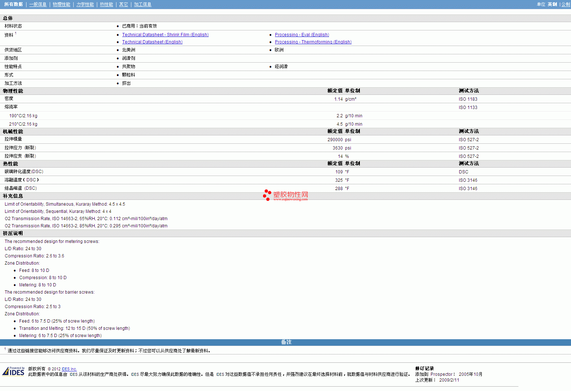Click the ISO 1183 density test method

(468, 99)
